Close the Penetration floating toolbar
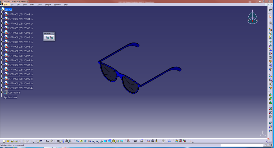 [x=53, y=33]
